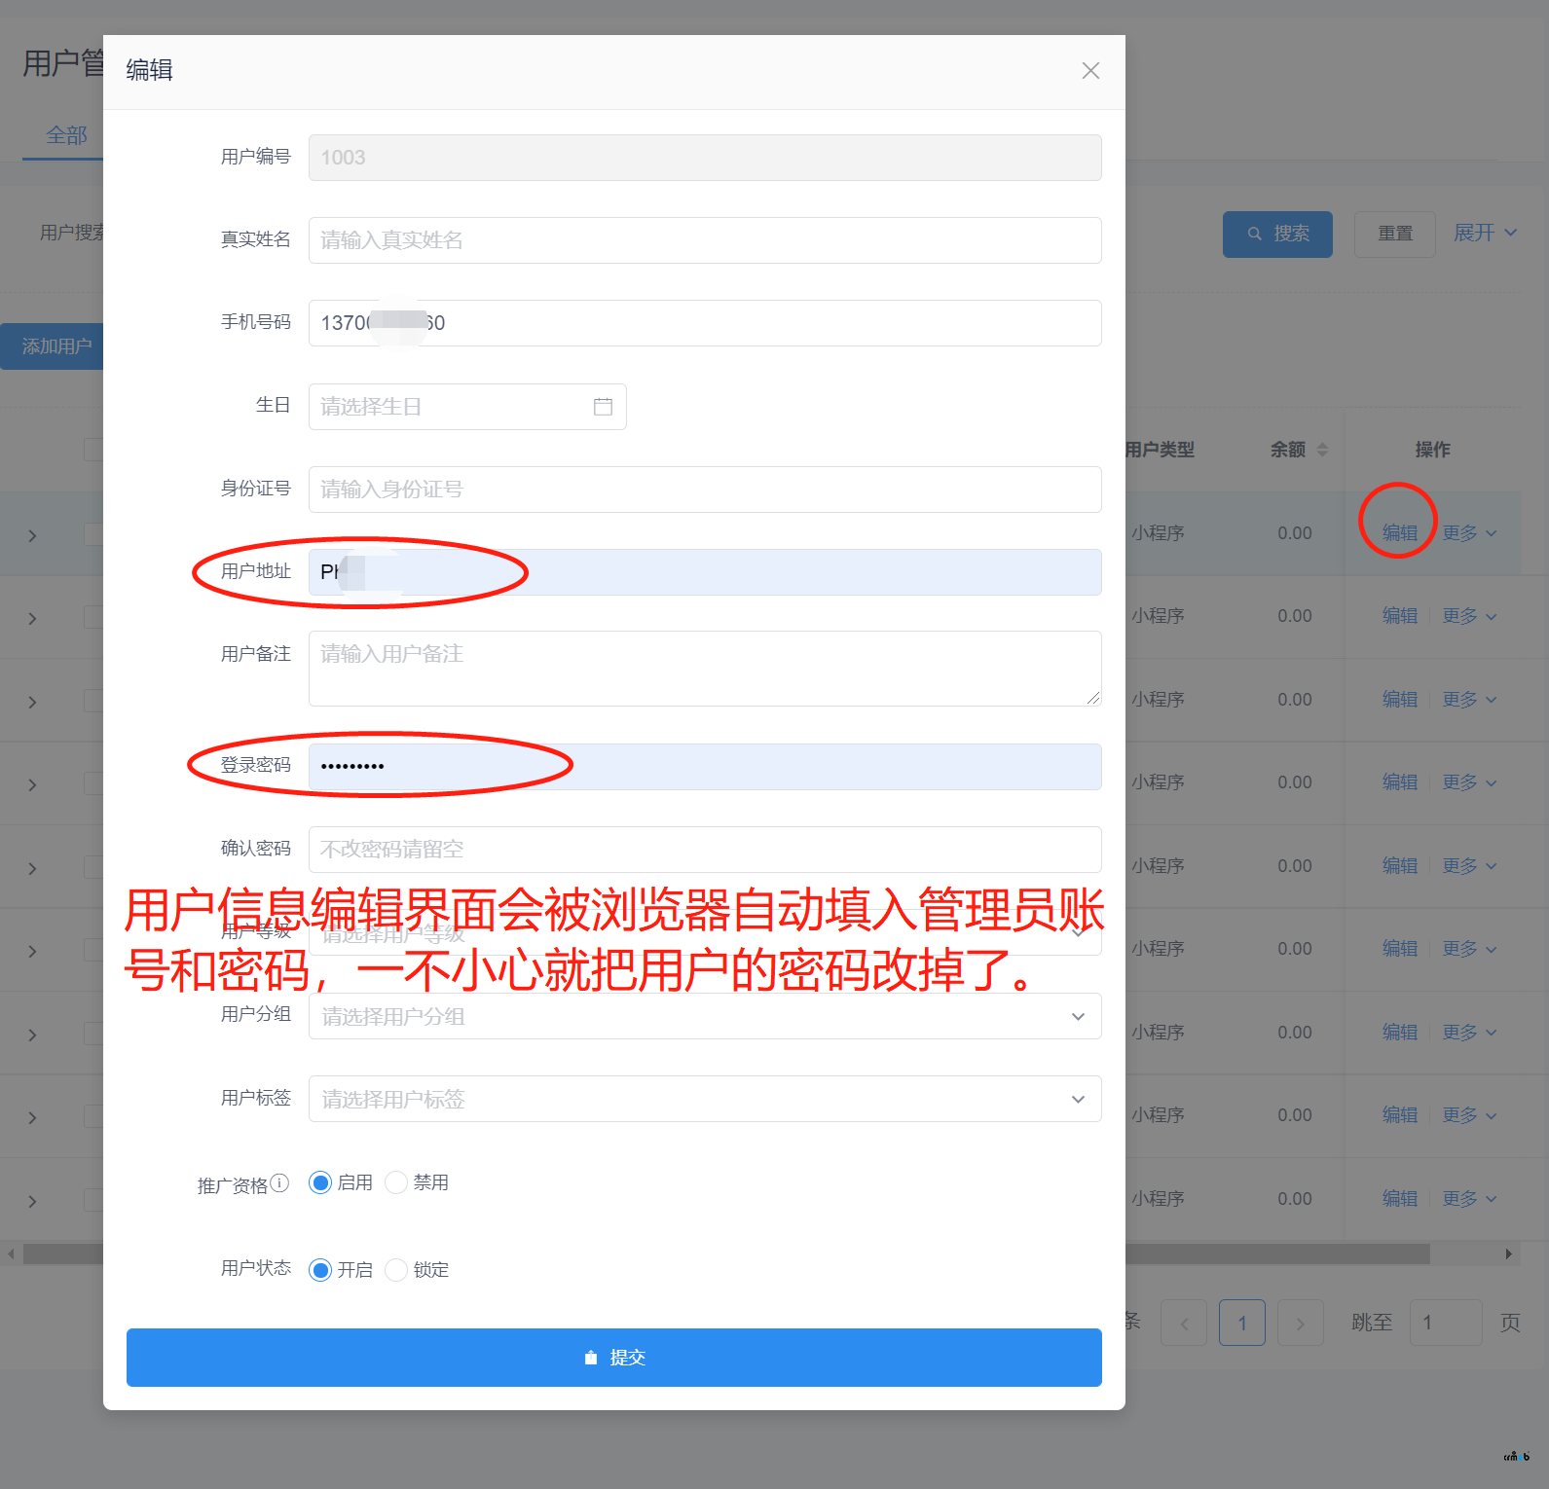Select 禁用 for 推广资格
1549x1489 pixels.
396,1183
